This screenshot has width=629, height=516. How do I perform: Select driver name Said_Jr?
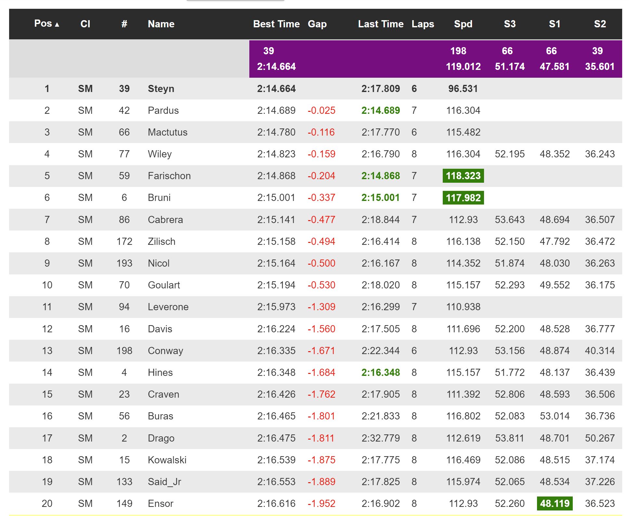164,482
